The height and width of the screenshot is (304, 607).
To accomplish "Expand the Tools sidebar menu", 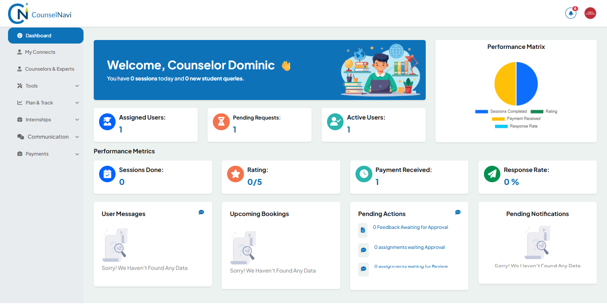I will (x=48, y=86).
